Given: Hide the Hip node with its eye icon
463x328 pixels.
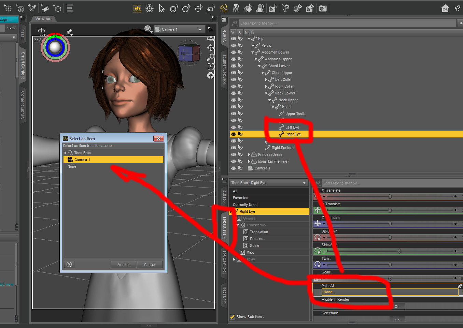Looking at the screenshot, I should [x=234, y=39].
